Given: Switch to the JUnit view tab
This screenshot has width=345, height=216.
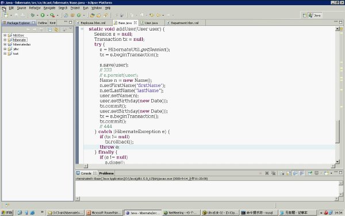Looking at the screenshot, I should (x=52, y=22).
